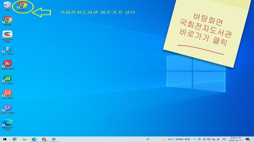Screen dimensions: 254x142
Task: Open the taskbar clock and date
Action: [235, 139]
